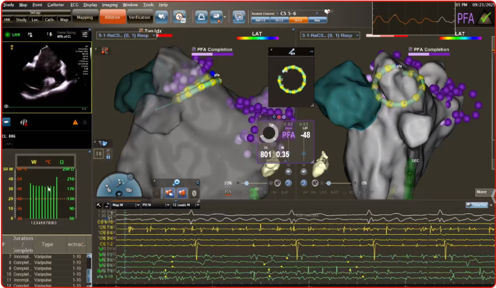Viewport: 496px width, 288px height.
Task: Select the CS 1-2 routed channel
Action: (278, 21)
